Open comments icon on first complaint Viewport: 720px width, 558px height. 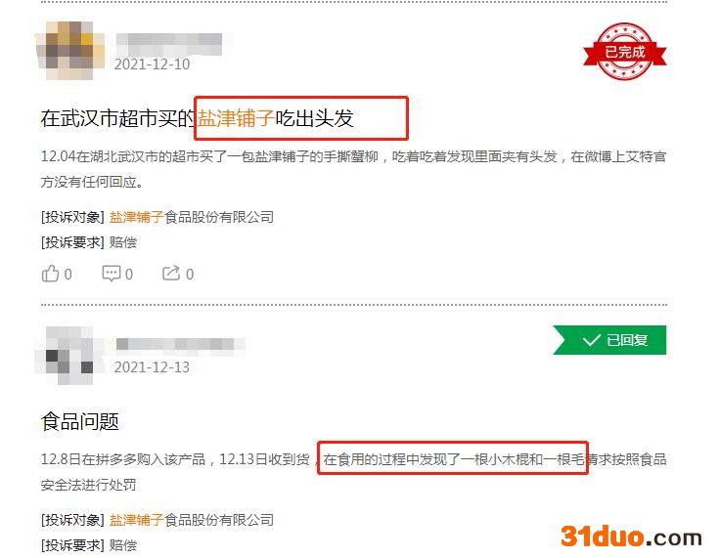(112, 274)
